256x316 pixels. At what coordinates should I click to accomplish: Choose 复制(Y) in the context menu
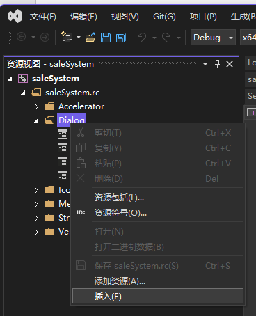click(x=158, y=148)
